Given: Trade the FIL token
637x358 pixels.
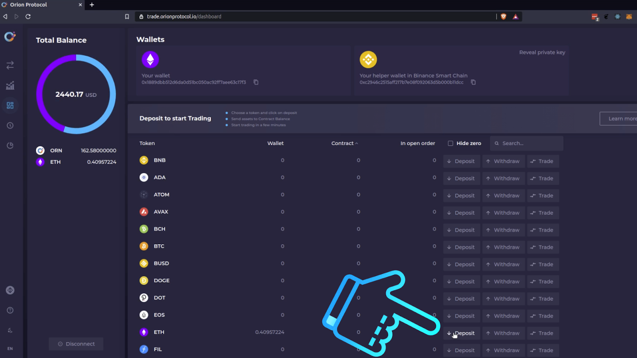Looking at the screenshot, I should [x=543, y=350].
